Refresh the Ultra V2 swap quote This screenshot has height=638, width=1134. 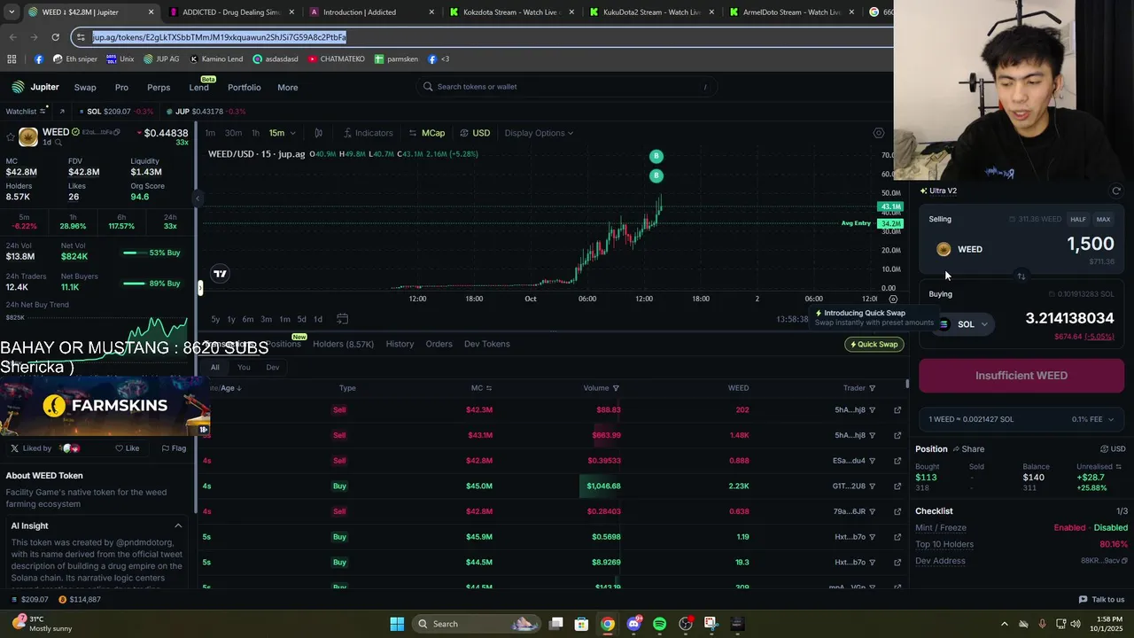coord(1116,191)
